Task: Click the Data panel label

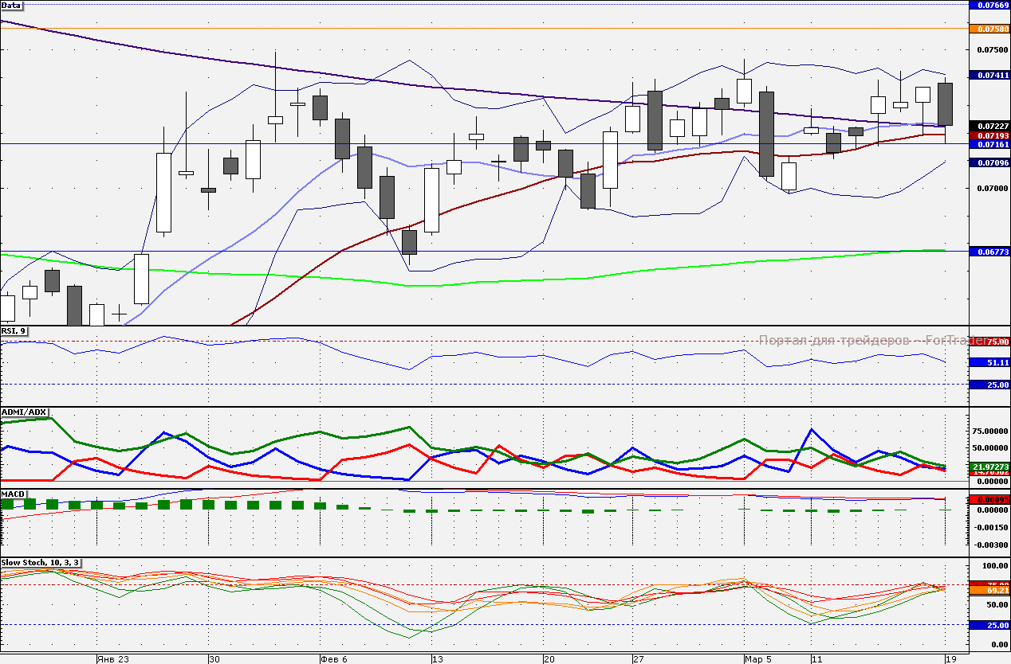Action: [x=11, y=6]
